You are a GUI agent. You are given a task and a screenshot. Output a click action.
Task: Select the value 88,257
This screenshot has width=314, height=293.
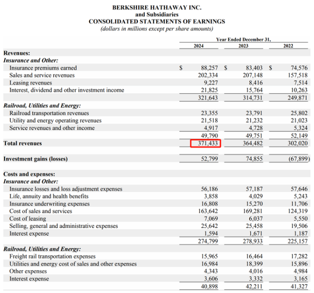tap(210, 68)
